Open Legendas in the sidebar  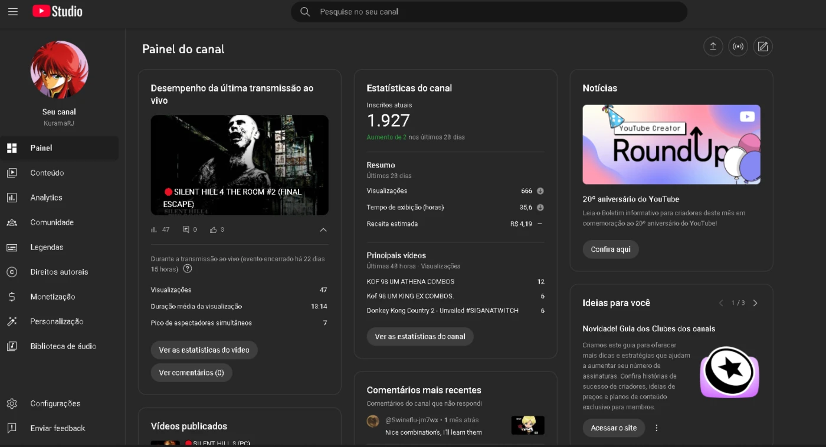coord(59,247)
